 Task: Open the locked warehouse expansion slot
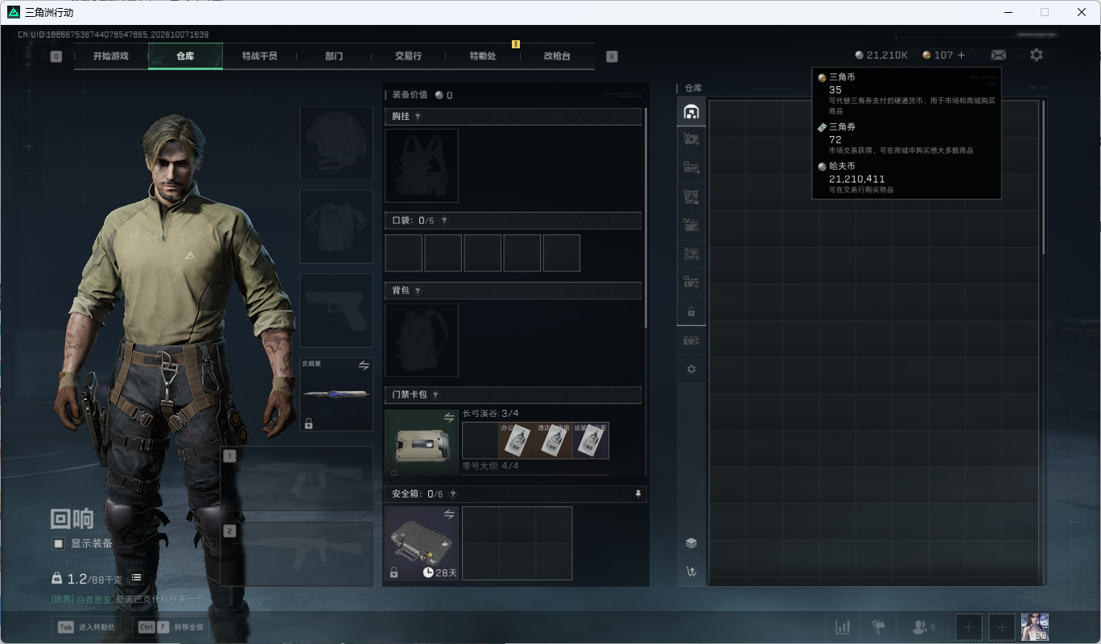coord(691,312)
